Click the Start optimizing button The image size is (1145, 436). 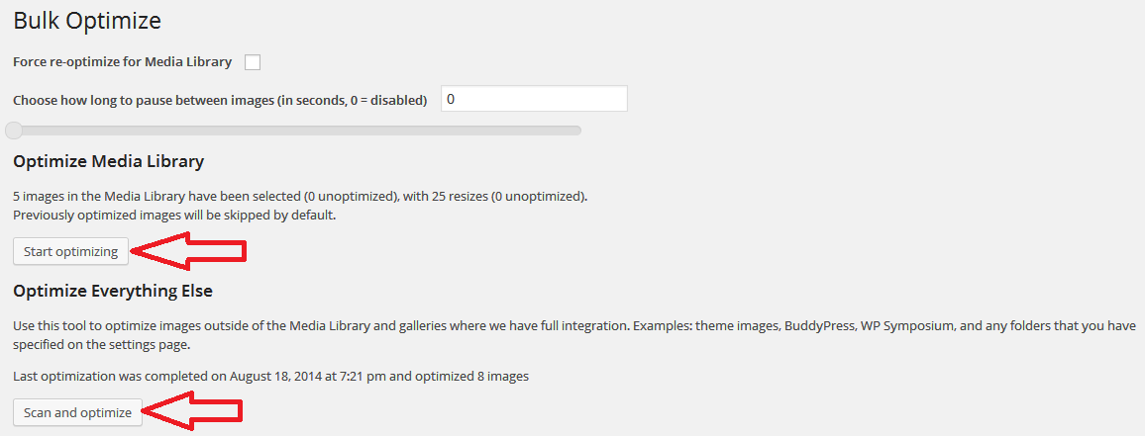[x=71, y=251]
